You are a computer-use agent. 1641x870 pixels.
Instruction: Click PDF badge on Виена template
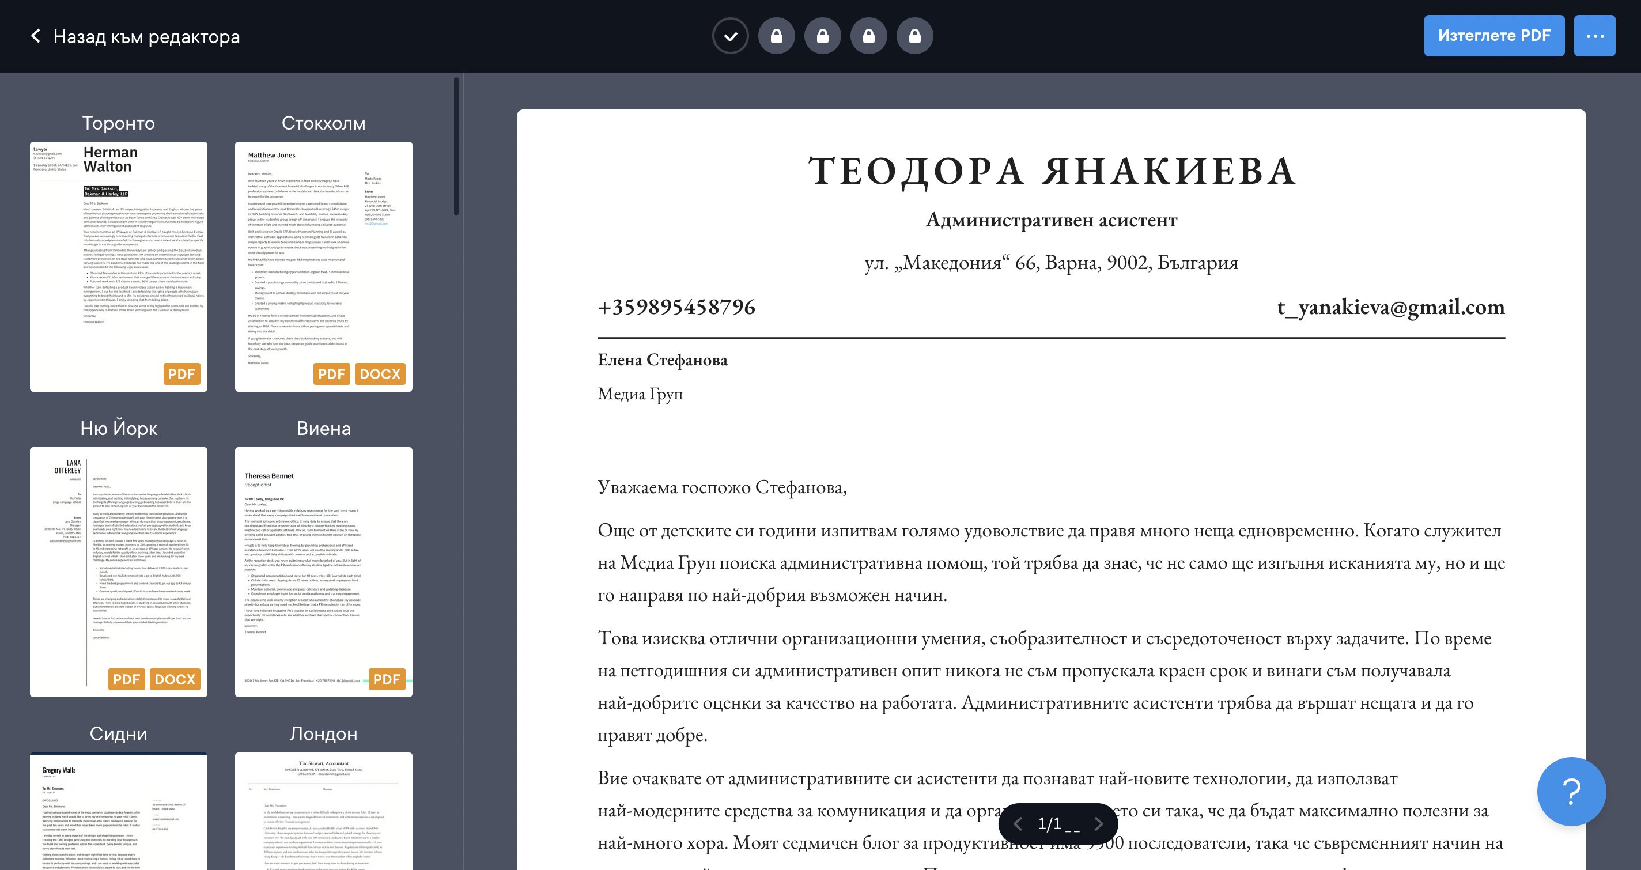point(387,679)
